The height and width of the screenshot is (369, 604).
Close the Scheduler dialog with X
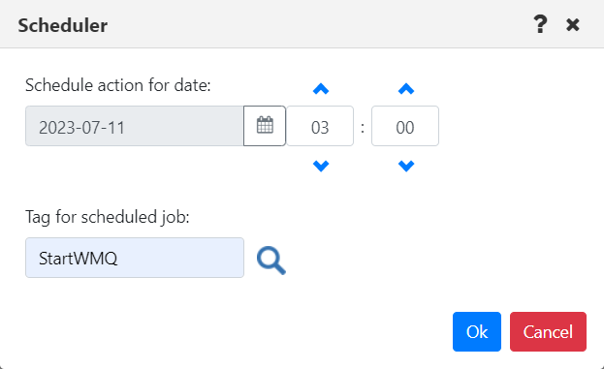573,25
